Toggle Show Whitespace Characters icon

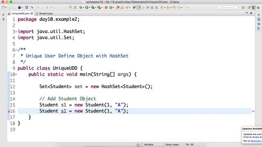tap(156, 7)
